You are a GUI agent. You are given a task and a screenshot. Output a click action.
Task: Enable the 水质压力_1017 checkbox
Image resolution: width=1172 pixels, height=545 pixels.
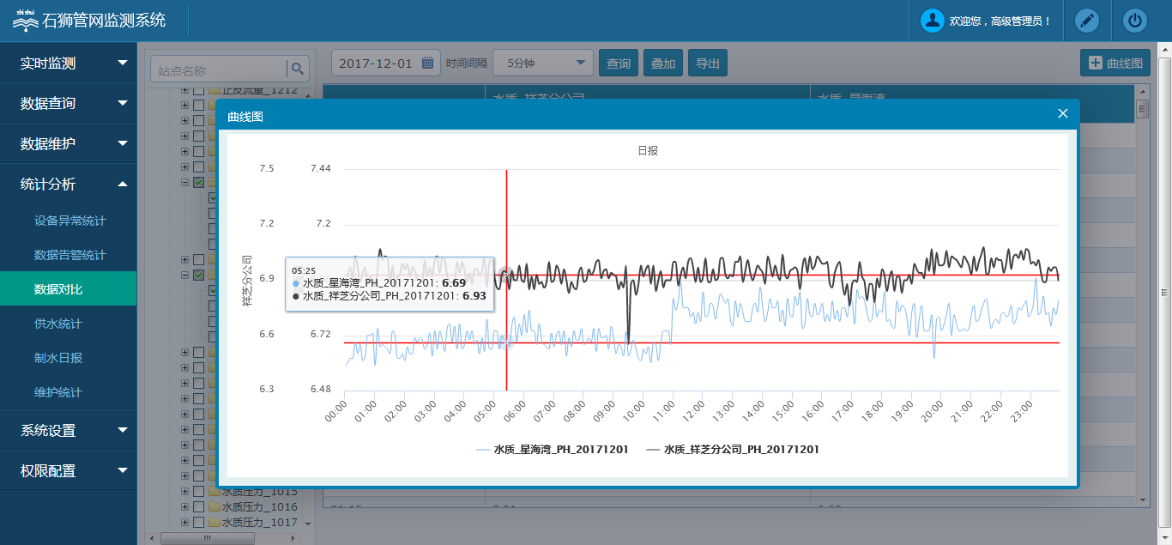[198, 522]
